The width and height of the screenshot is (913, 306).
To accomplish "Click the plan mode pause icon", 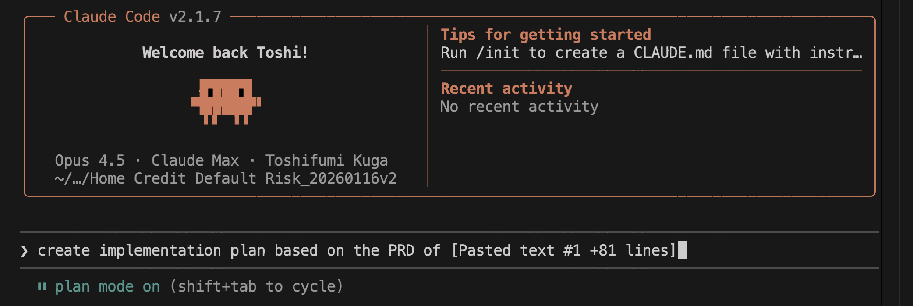I will click(42, 287).
